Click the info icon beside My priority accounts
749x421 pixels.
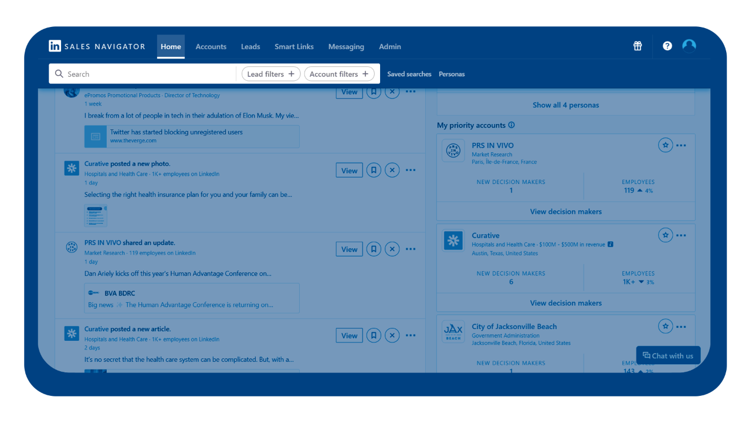click(x=511, y=125)
